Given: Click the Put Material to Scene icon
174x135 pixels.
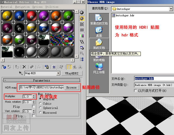Looking at the screenshot, I should (10, 67).
